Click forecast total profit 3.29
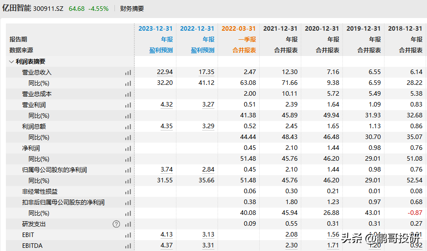This screenshot has height=251, width=427. [x=209, y=126]
